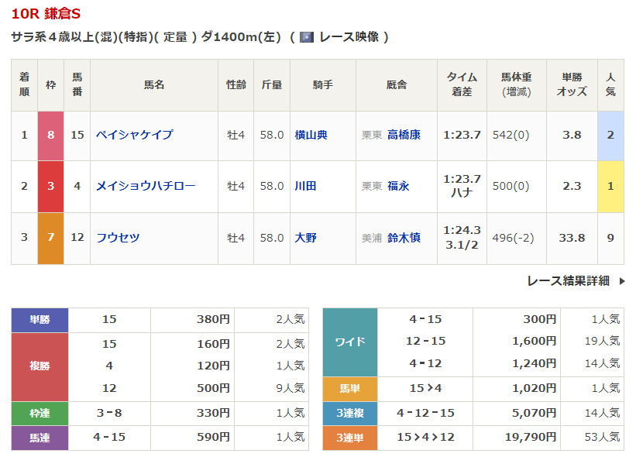Click the orange 3連単 payout label
This screenshot has height=457, width=636.
[349, 438]
